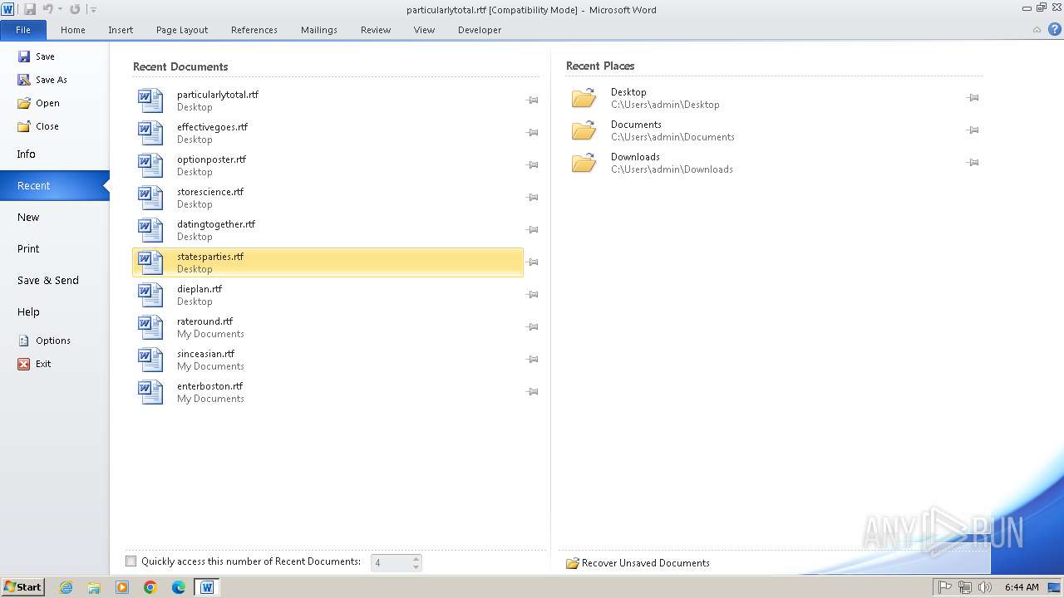
Task: Pin optionposter.rtf to the recent list
Action: point(532,165)
